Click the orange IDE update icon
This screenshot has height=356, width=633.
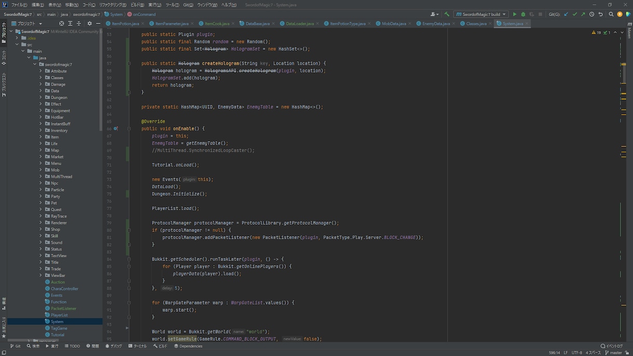click(x=620, y=15)
